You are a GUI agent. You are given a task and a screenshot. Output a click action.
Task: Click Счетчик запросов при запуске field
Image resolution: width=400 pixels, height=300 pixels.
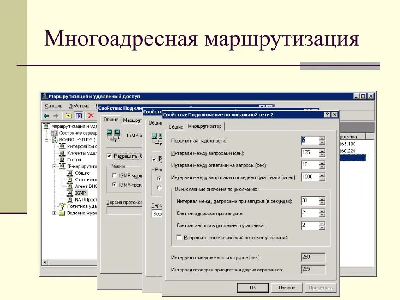pyautogui.click(x=310, y=212)
